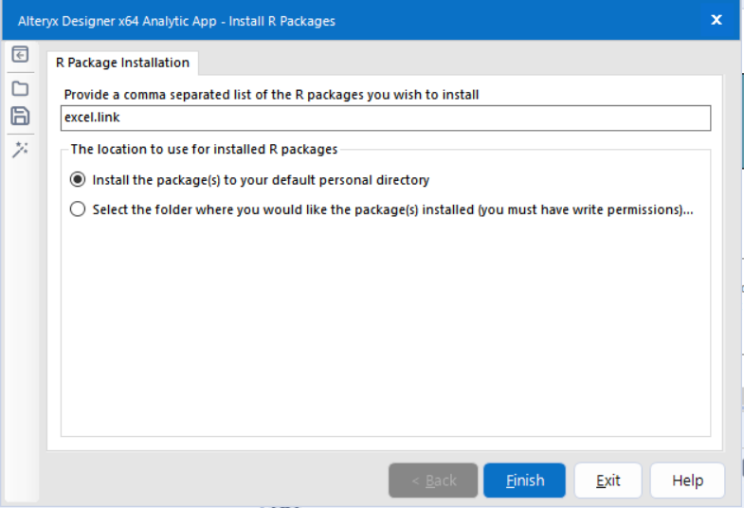
Task: Click the collapse-arrow icon atop the sidebar
Action: coord(20,55)
